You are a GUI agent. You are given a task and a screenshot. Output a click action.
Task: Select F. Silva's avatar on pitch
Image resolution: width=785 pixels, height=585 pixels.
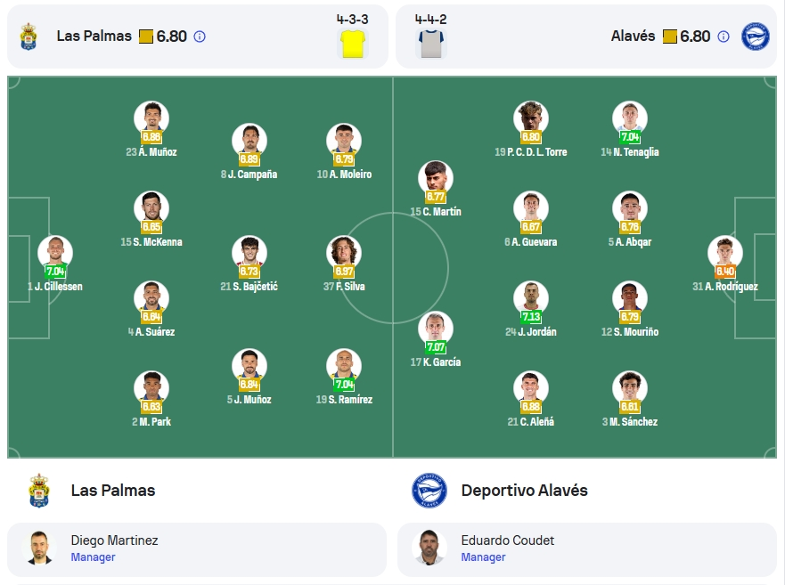pos(343,253)
